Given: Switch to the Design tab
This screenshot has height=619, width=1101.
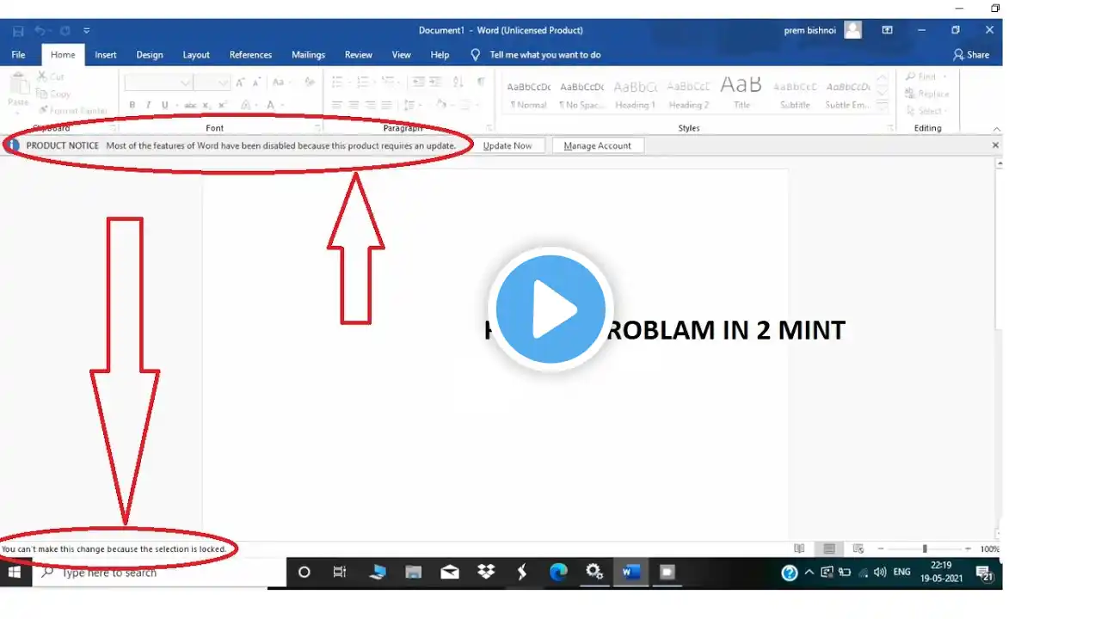Looking at the screenshot, I should point(150,55).
